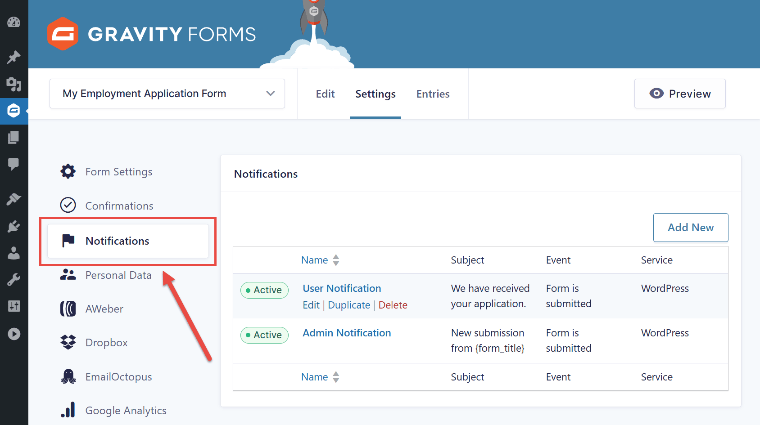
Task: Sort by Name using header sort arrows
Action: pos(336,260)
